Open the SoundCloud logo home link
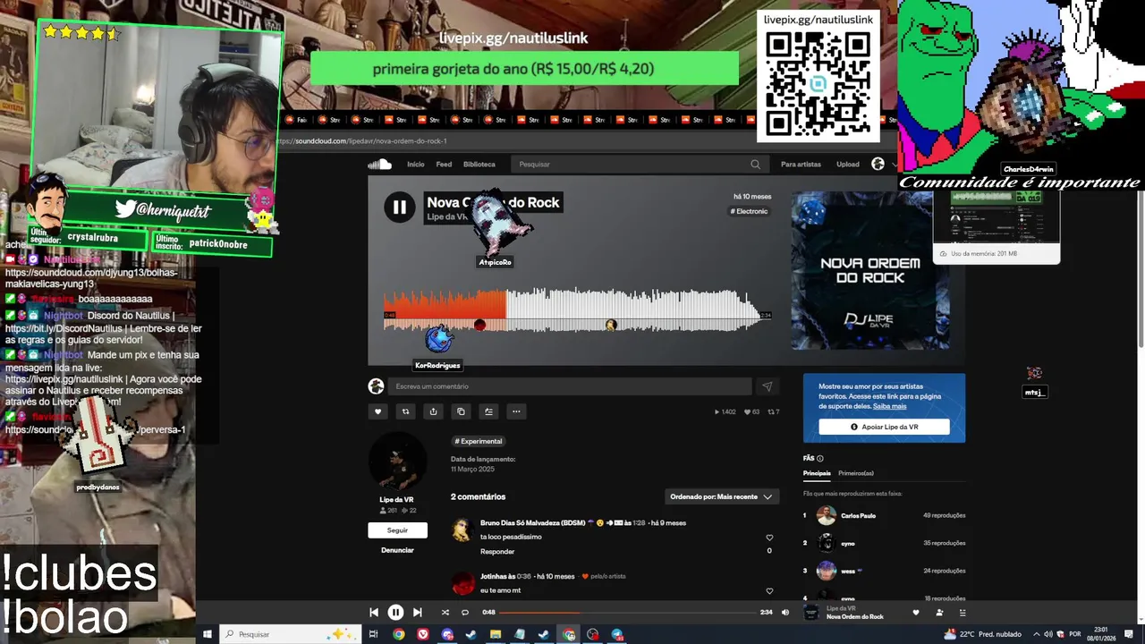The height and width of the screenshot is (644, 1145). point(379,164)
